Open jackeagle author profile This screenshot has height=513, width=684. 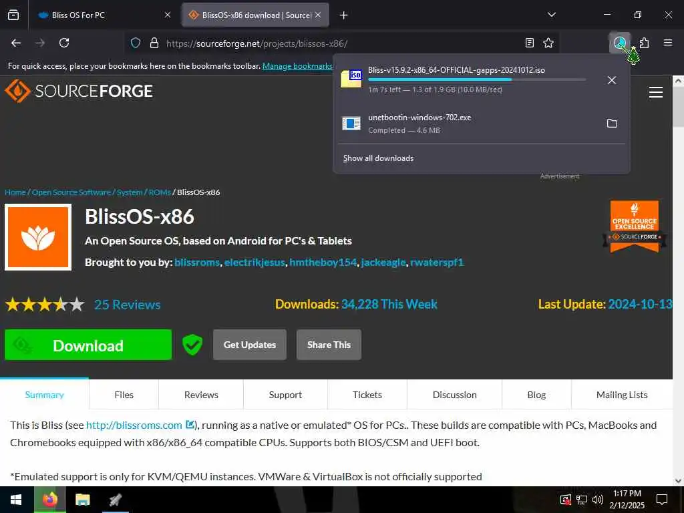(383, 263)
